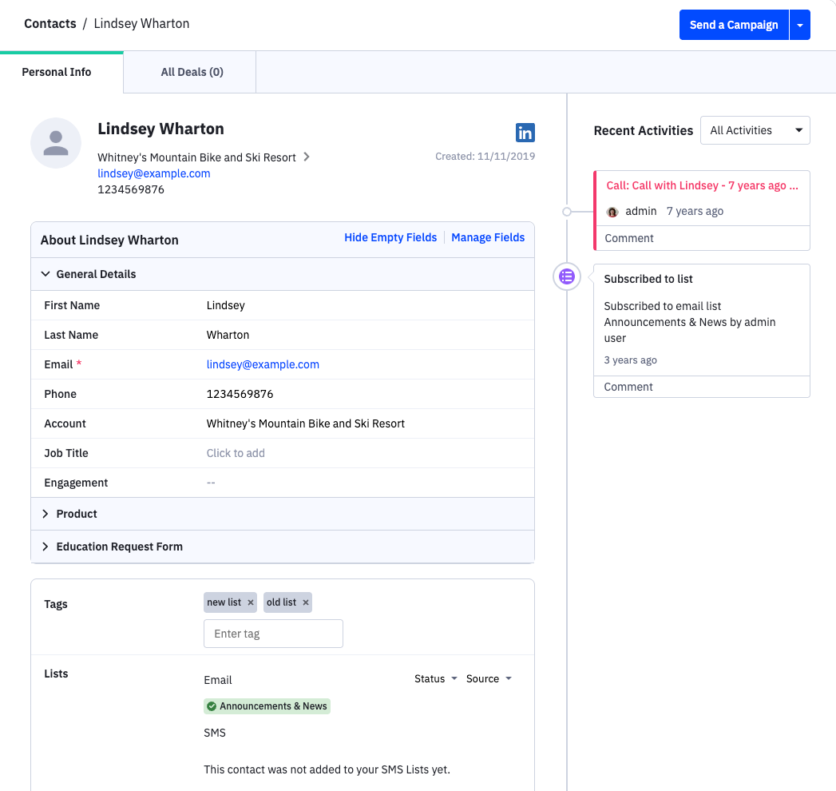Click Hide Empty Fields link
Viewport: 836px width, 791px height.
click(x=390, y=237)
